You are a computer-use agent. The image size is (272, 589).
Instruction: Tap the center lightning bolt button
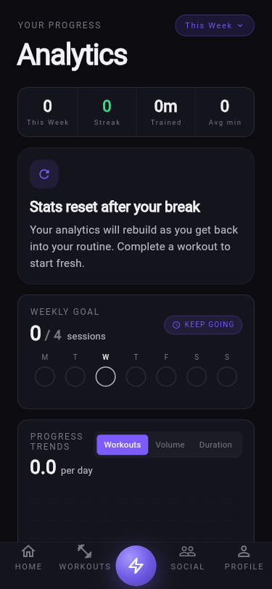pyautogui.click(x=136, y=565)
